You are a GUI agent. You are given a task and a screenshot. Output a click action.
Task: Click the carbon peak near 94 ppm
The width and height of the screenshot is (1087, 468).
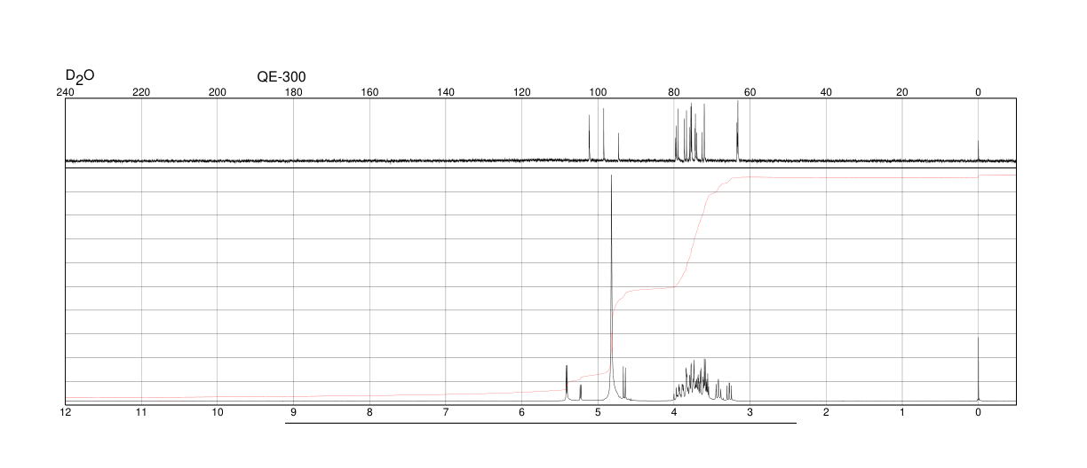tap(618, 146)
